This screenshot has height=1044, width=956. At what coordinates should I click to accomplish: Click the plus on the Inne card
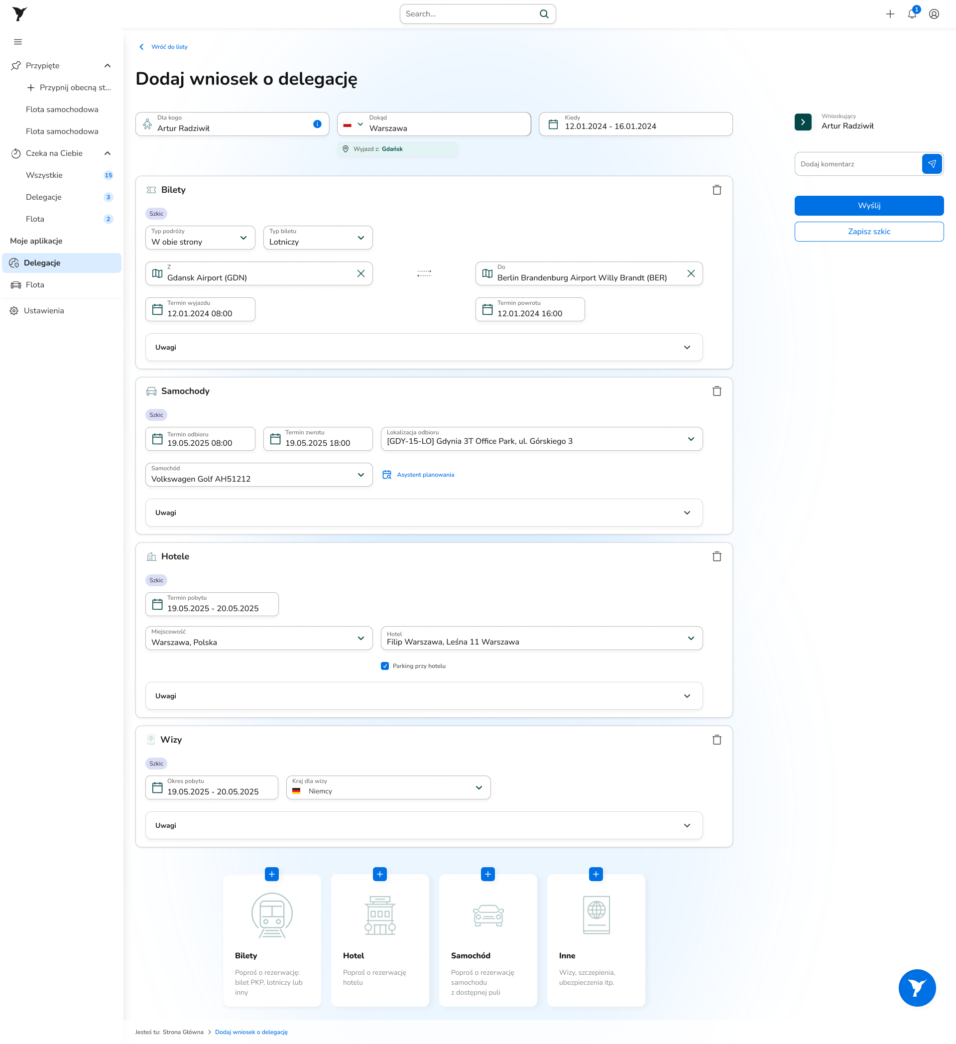click(596, 874)
